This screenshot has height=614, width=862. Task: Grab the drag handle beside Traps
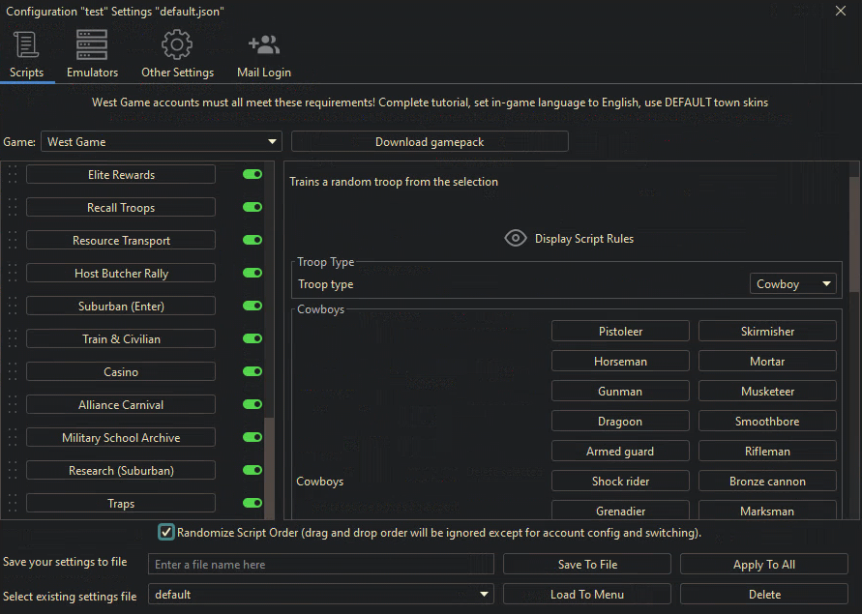pyautogui.click(x=13, y=504)
